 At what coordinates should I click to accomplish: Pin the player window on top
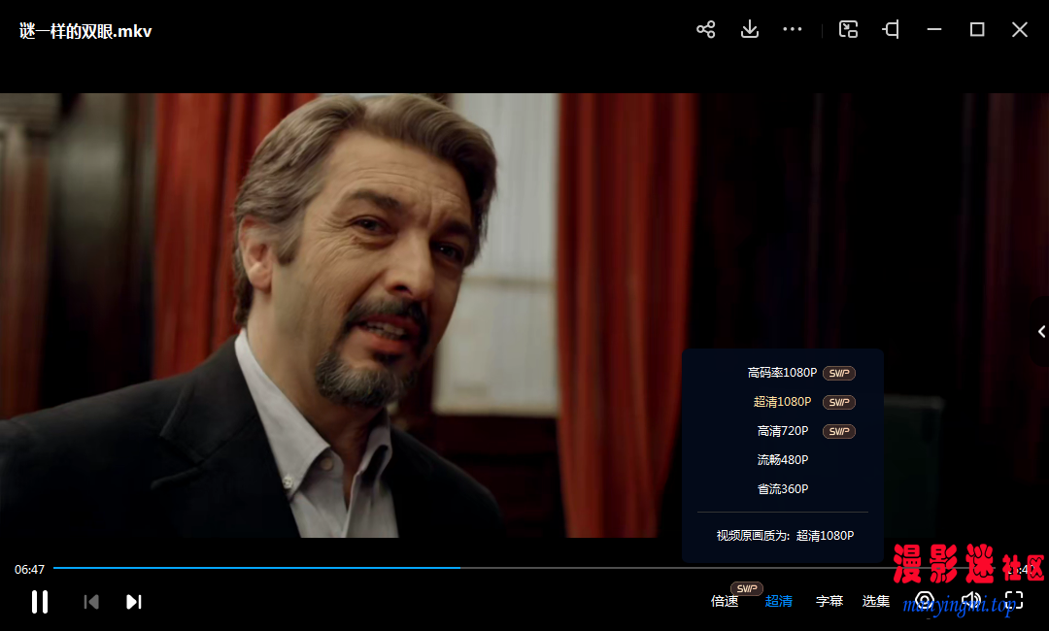coord(891,29)
